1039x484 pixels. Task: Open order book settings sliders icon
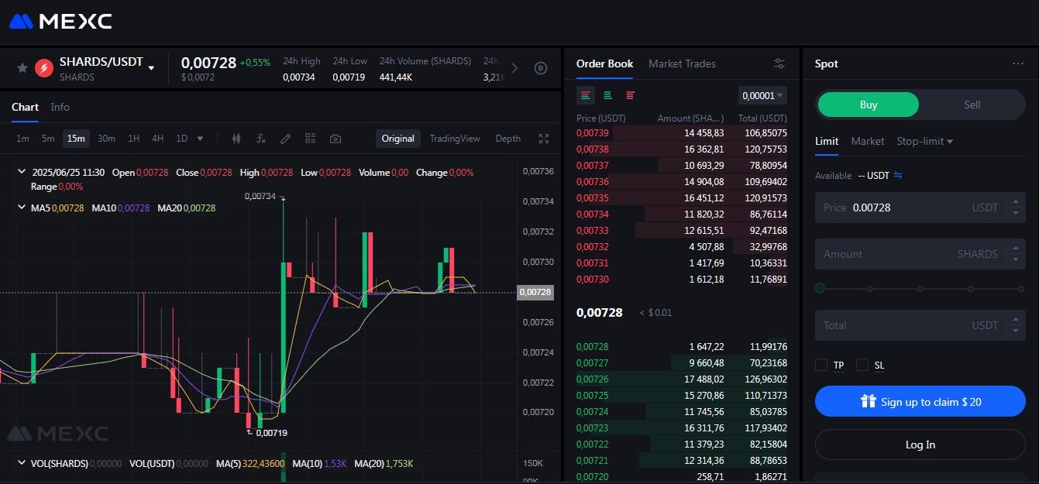pos(779,64)
